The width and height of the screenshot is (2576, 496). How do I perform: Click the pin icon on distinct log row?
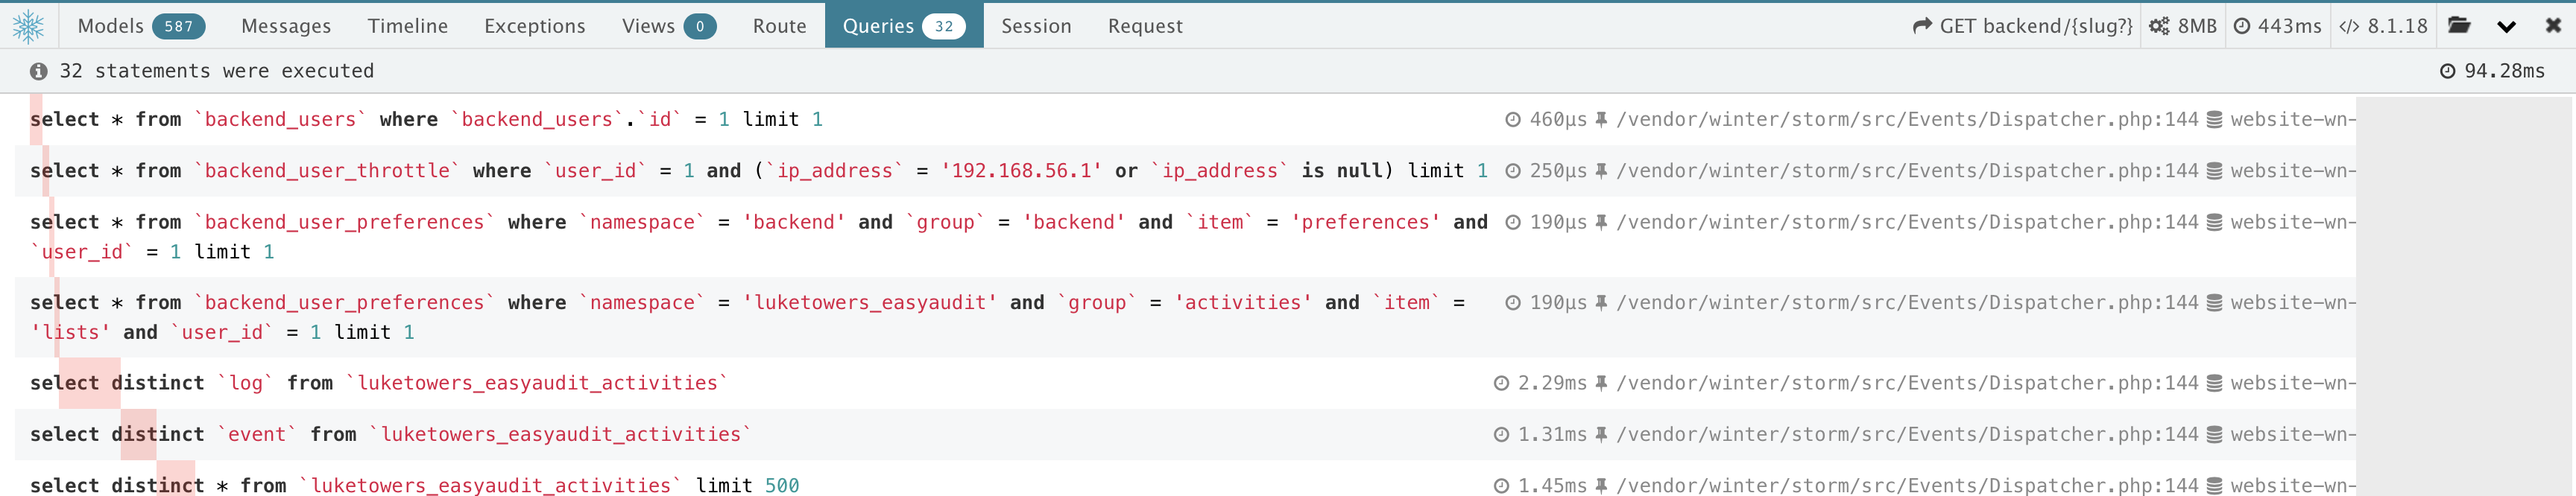click(1601, 383)
